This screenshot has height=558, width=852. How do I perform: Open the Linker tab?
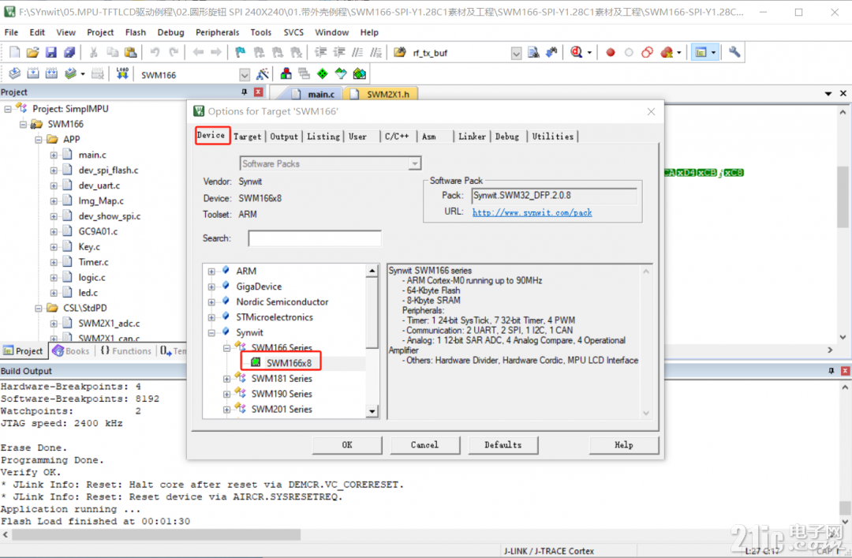pyautogui.click(x=472, y=137)
